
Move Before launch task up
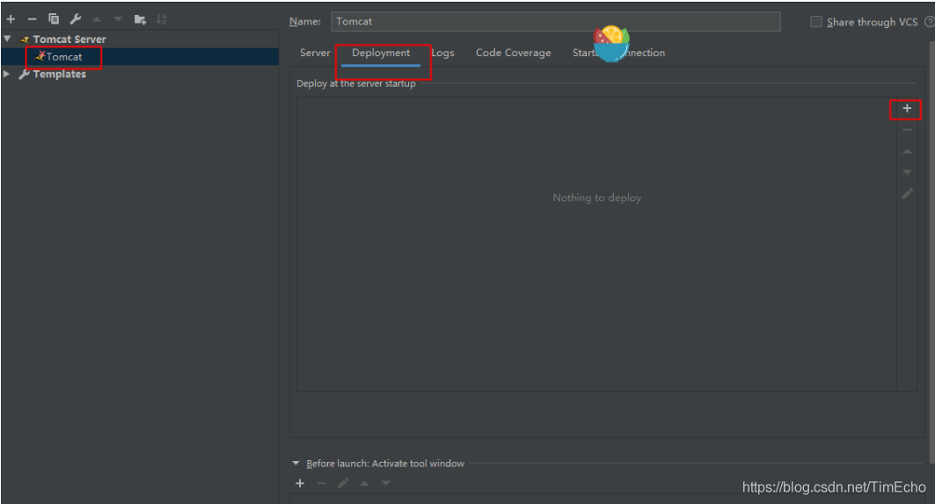click(x=364, y=483)
